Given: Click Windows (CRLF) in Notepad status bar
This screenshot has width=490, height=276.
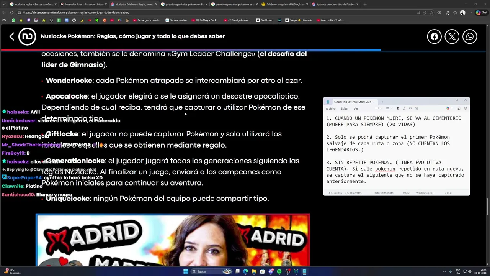Looking at the screenshot, I should click(425, 193).
